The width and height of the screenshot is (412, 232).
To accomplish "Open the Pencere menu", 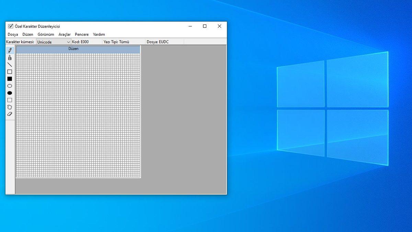I will tap(82, 34).
